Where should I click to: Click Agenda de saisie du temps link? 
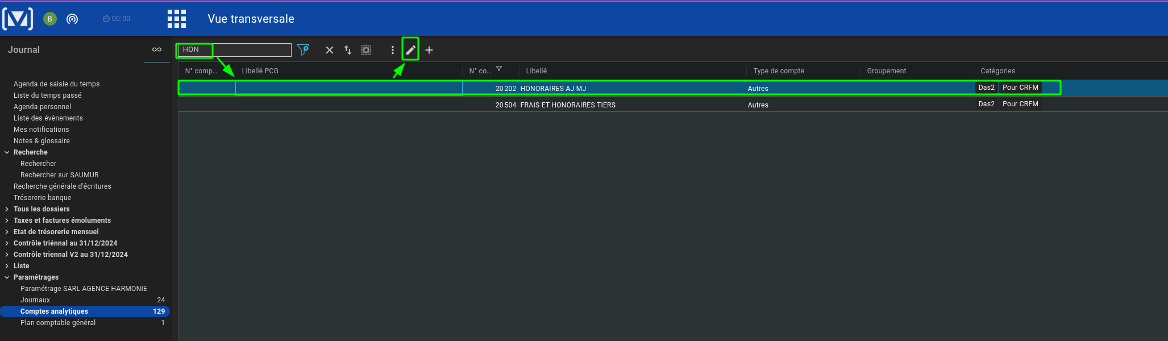56,84
